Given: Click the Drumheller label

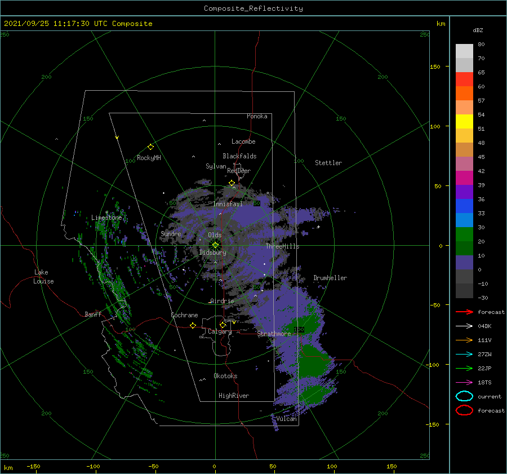Looking at the screenshot, I should (x=330, y=278).
